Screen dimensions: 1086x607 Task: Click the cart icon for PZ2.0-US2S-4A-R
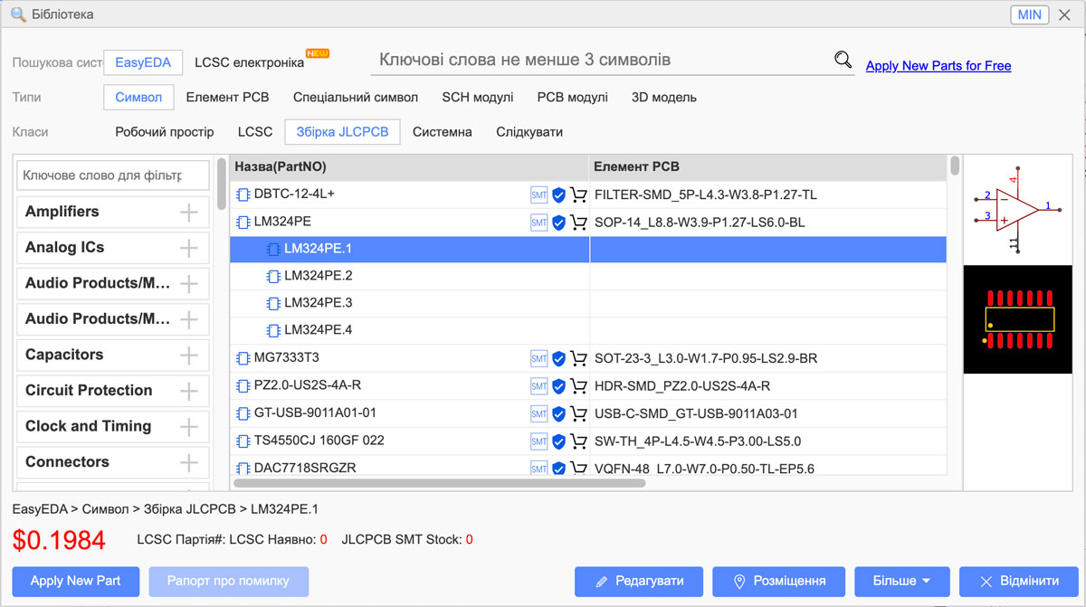click(578, 386)
